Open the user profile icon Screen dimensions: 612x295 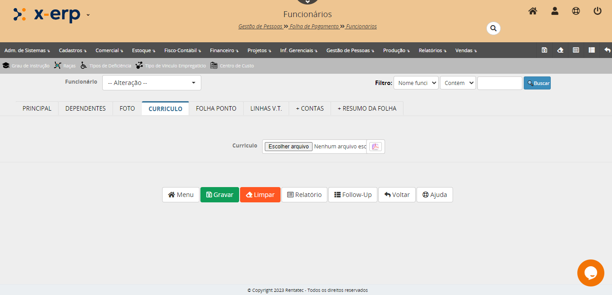point(555,11)
